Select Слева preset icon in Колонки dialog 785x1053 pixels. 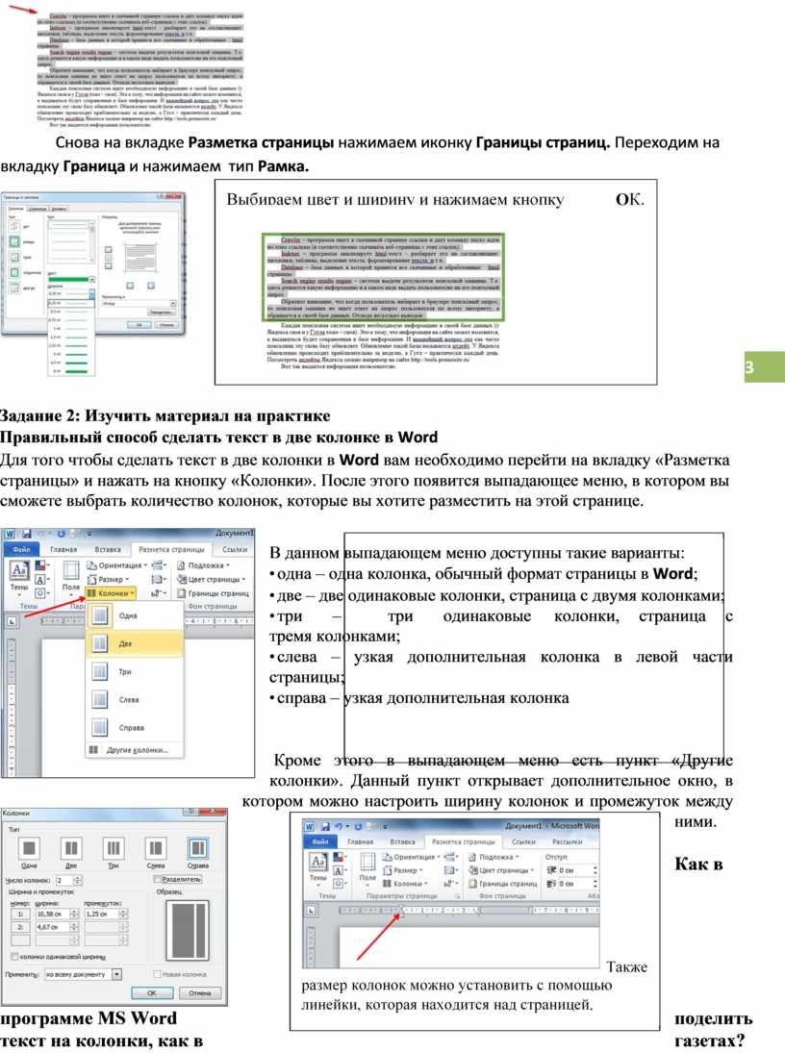pos(155,847)
